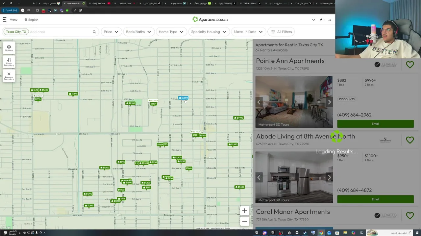Click the Remove Boundary button
The height and width of the screenshot is (236, 421).
[9, 76]
